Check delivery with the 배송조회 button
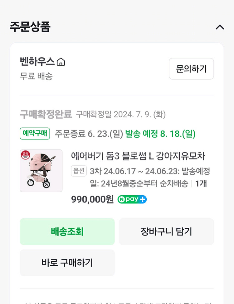The height and width of the screenshot is (304, 234). point(67,231)
